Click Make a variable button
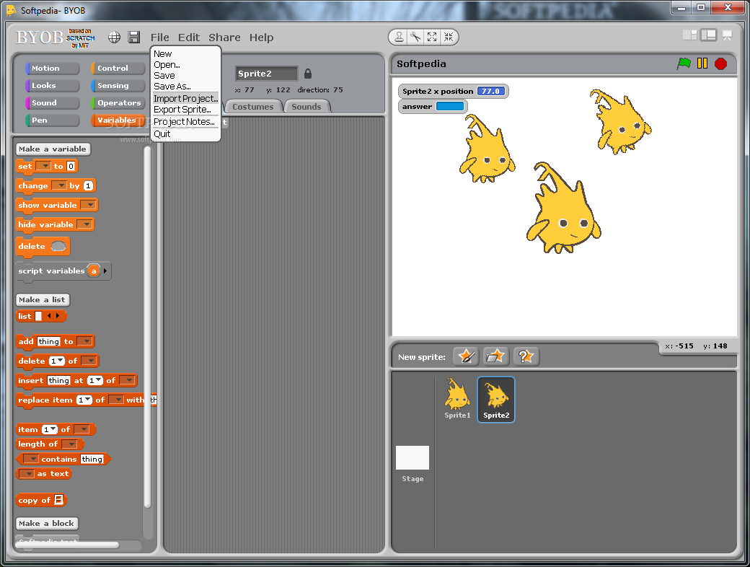This screenshot has height=567, width=750. (x=53, y=149)
